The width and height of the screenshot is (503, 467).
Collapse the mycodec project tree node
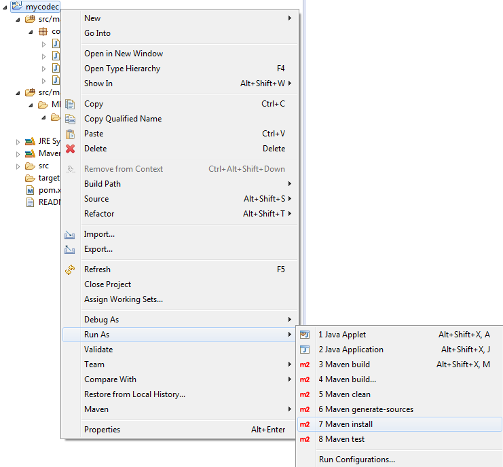tap(7, 7)
